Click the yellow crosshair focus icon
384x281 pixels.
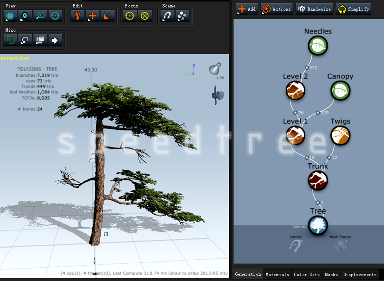tap(130, 16)
